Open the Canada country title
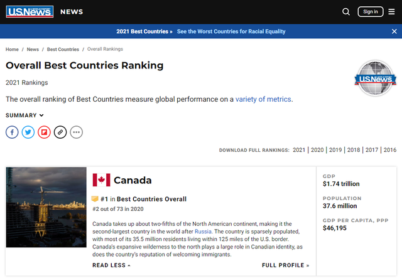The width and height of the screenshot is (402, 278). [x=133, y=180]
